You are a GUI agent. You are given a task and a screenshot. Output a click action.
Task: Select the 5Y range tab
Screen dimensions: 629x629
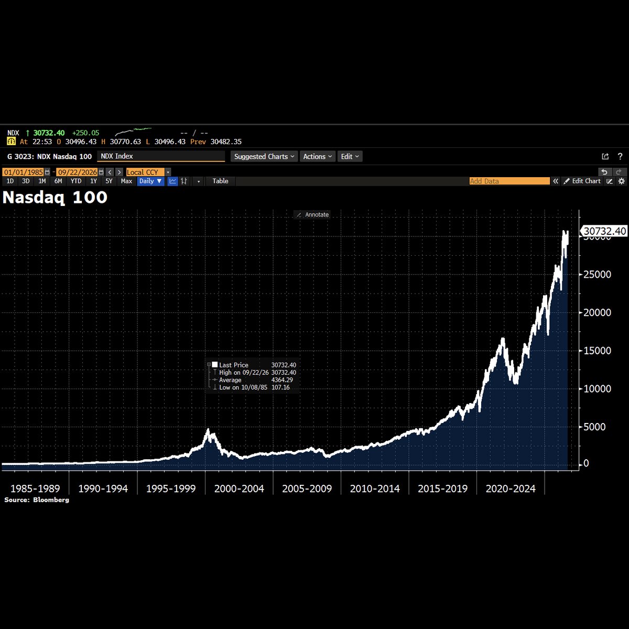tap(109, 181)
